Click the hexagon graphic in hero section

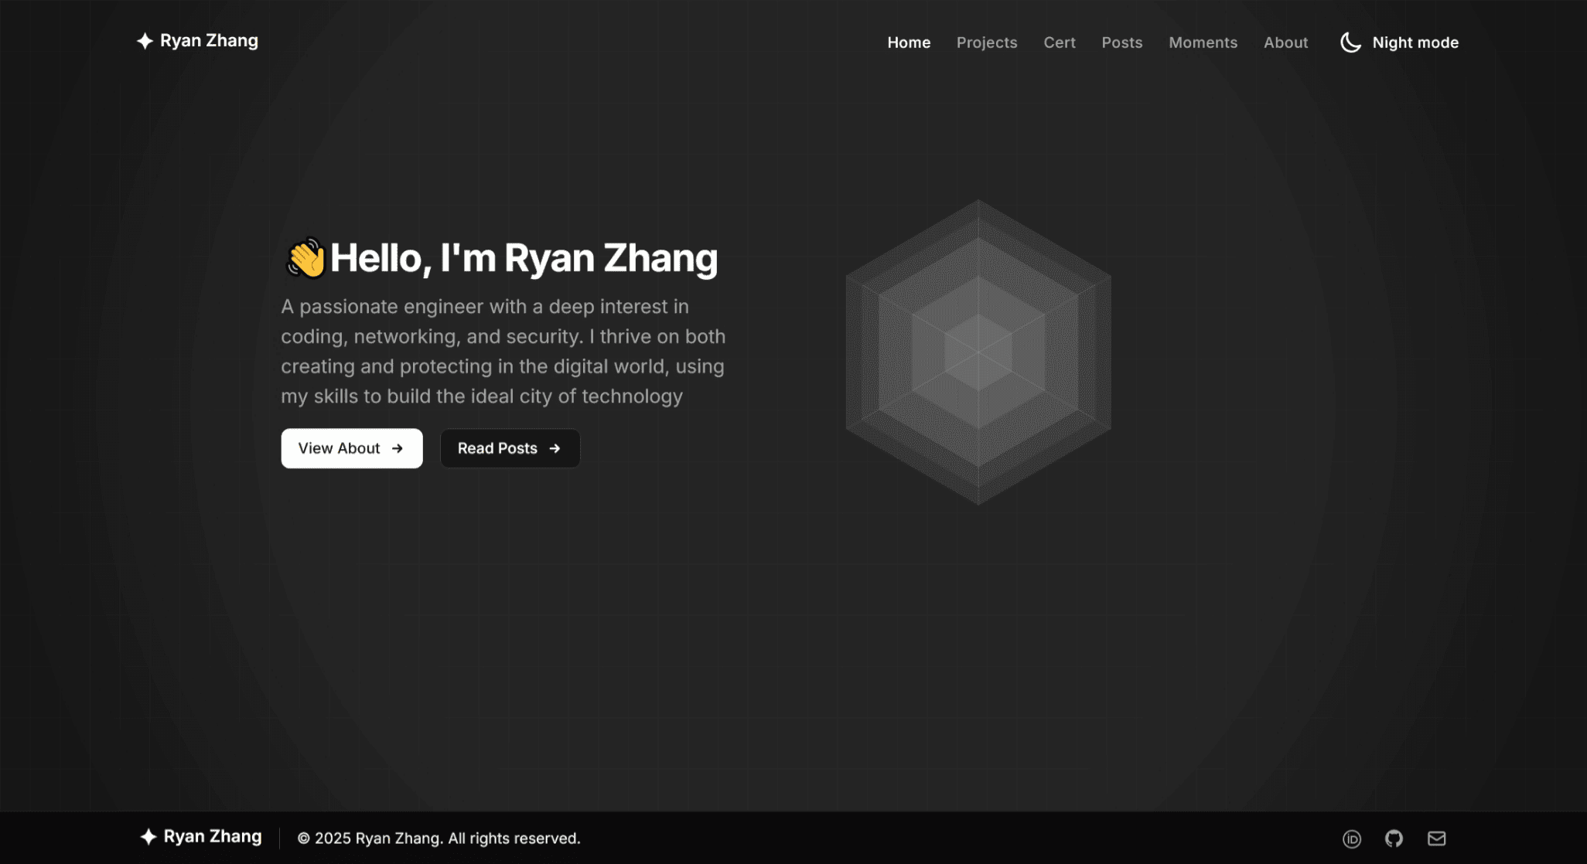[x=978, y=352]
